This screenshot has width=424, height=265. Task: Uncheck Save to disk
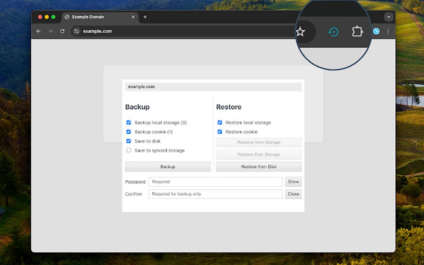(x=129, y=141)
